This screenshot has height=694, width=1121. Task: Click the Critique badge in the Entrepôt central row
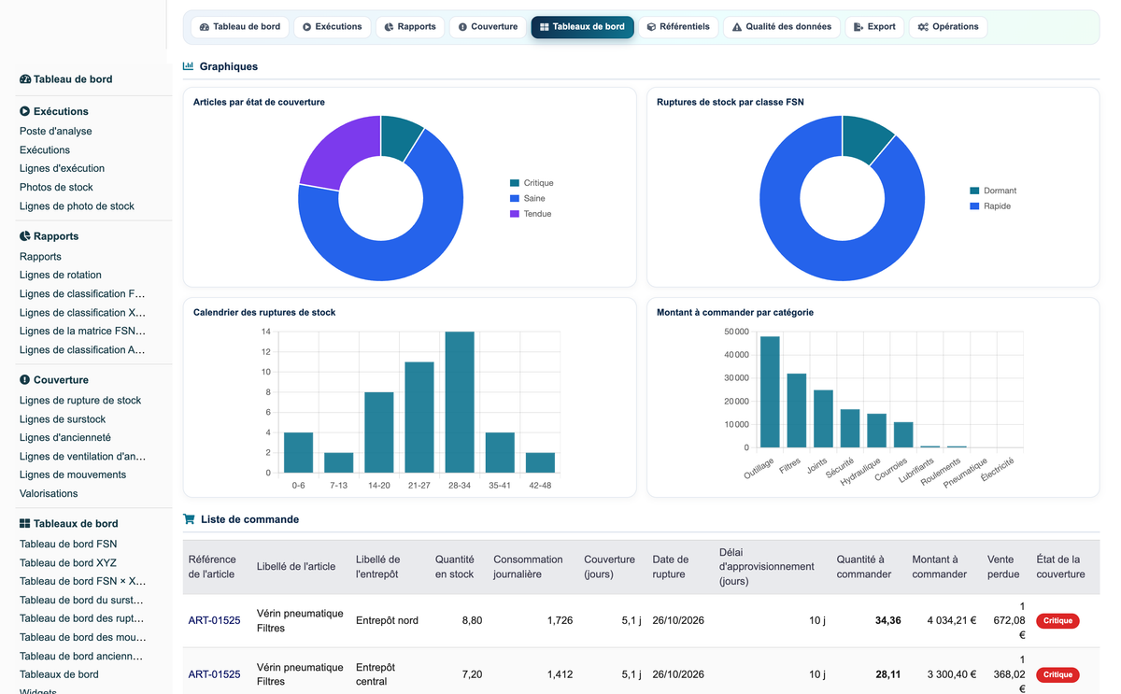pyautogui.click(x=1057, y=674)
